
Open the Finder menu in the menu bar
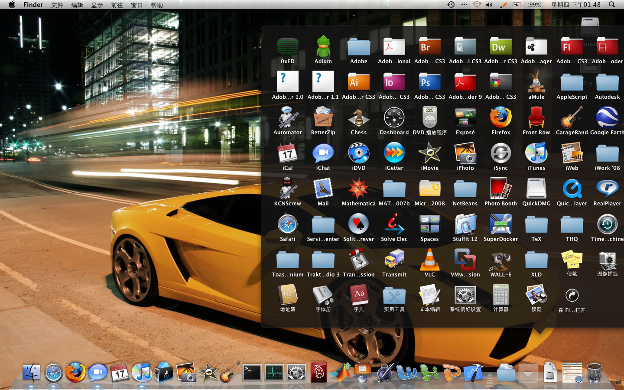click(x=33, y=5)
